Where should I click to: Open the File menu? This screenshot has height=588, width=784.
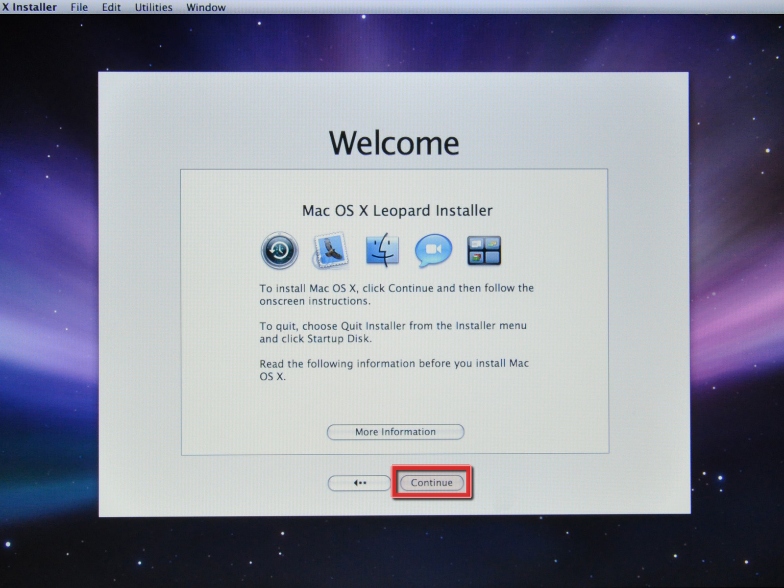pyautogui.click(x=79, y=7)
